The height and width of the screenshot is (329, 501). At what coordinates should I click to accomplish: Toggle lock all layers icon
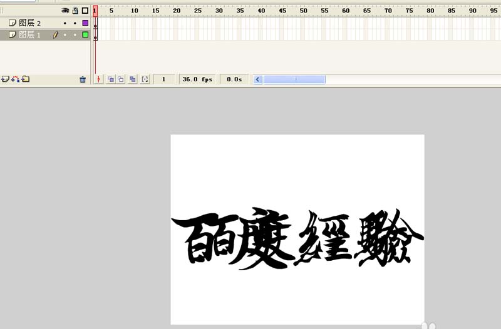[75, 11]
